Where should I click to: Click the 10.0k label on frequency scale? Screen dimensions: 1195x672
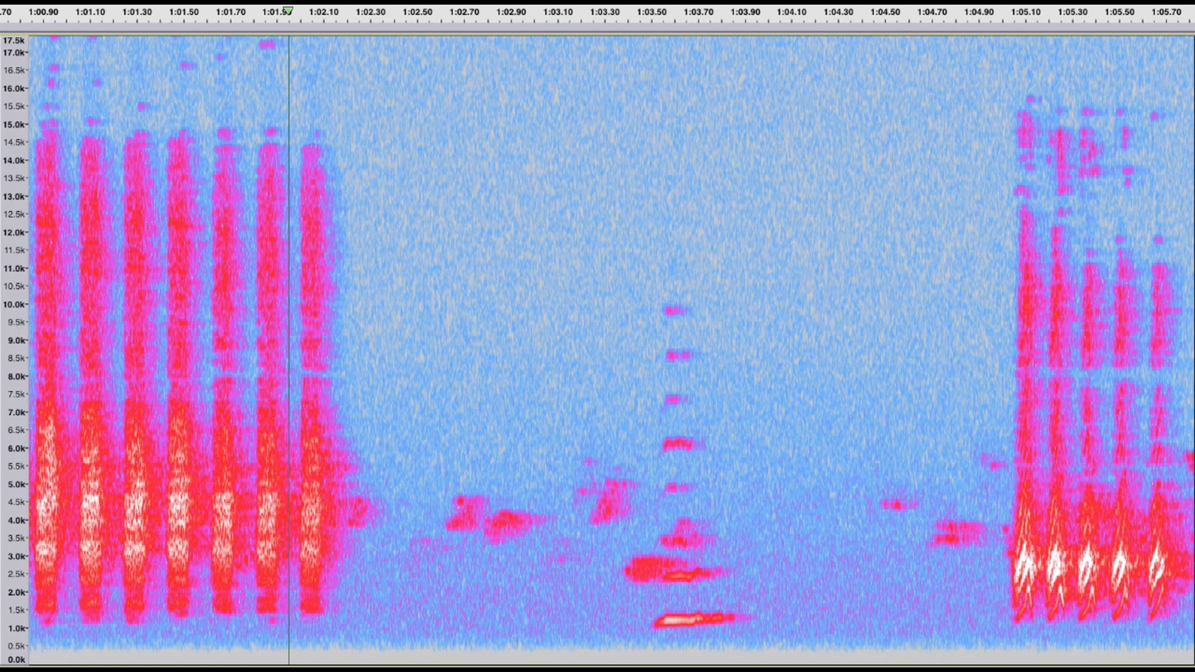[x=13, y=304]
